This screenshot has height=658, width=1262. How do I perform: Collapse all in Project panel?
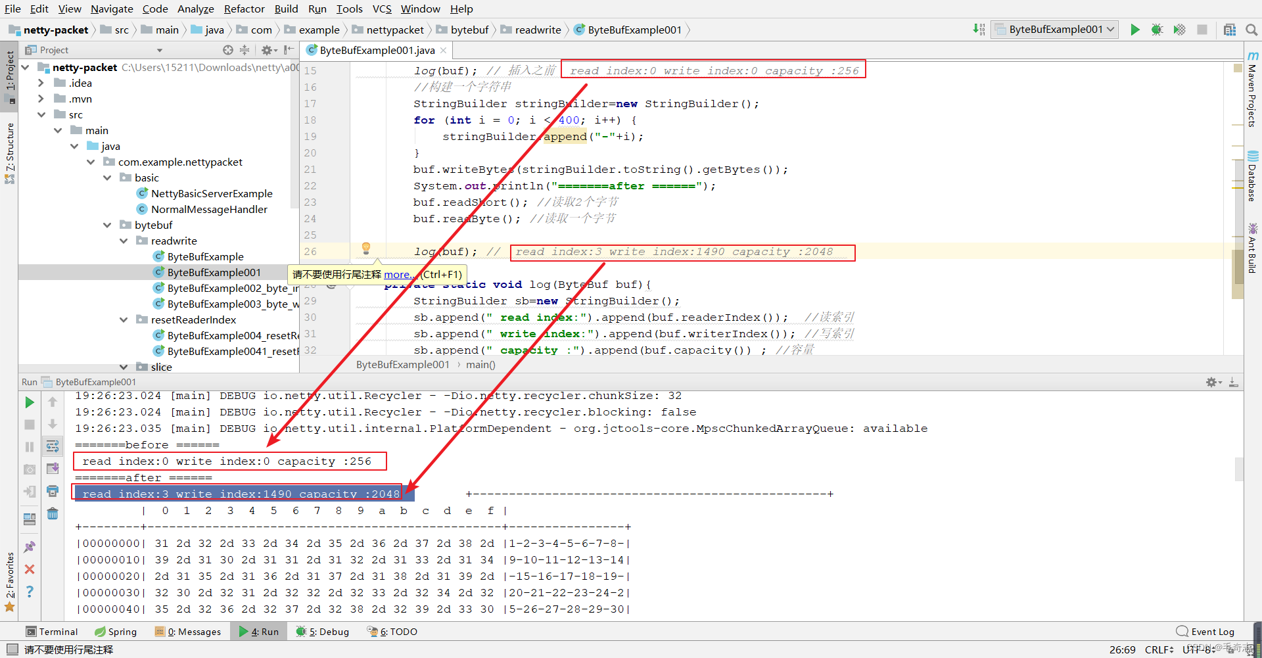(x=245, y=50)
